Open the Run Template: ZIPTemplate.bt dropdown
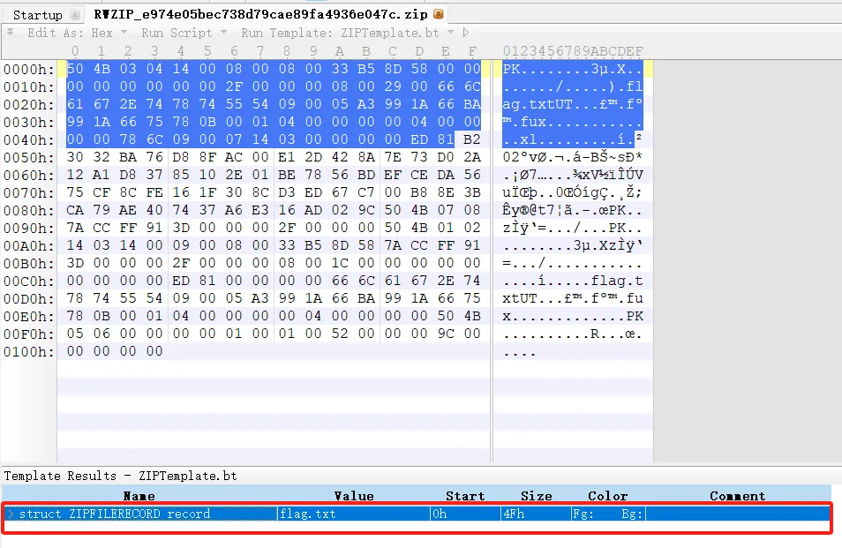 (347, 33)
